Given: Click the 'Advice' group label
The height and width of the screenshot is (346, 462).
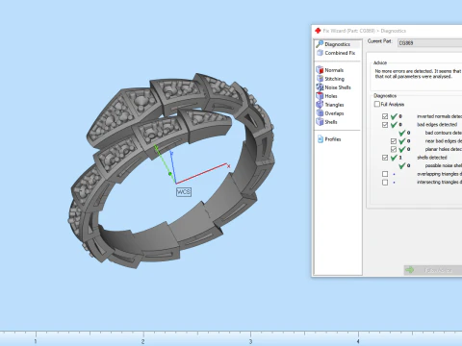Looking at the screenshot, I should (x=380, y=62).
